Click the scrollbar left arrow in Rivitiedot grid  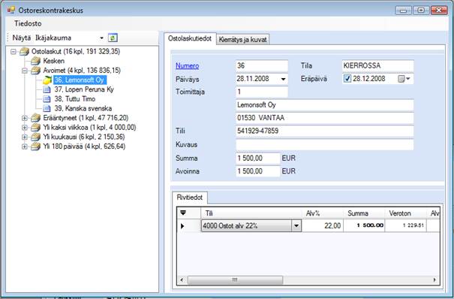click(x=182, y=280)
